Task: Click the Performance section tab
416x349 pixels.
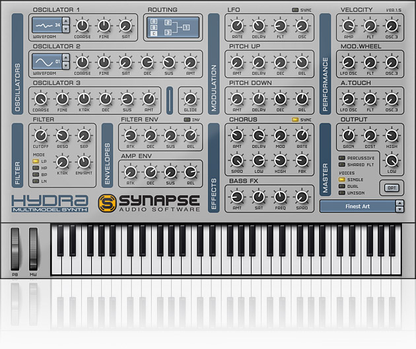Action: coord(325,64)
